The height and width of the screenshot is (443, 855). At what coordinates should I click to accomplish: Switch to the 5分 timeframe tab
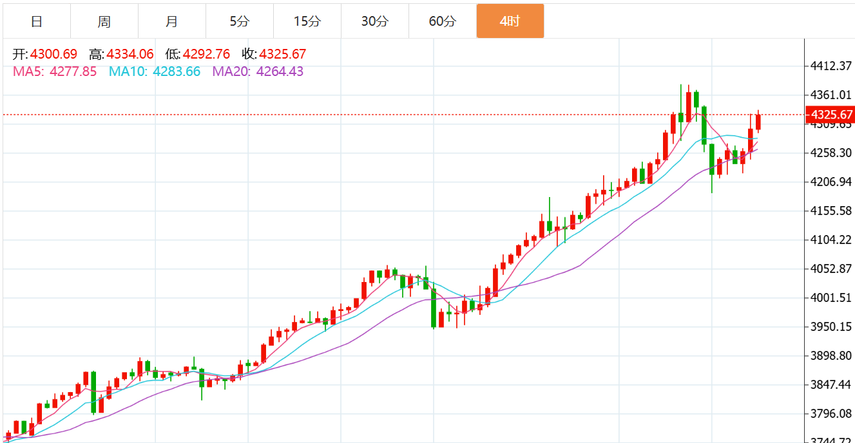coord(240,21)
